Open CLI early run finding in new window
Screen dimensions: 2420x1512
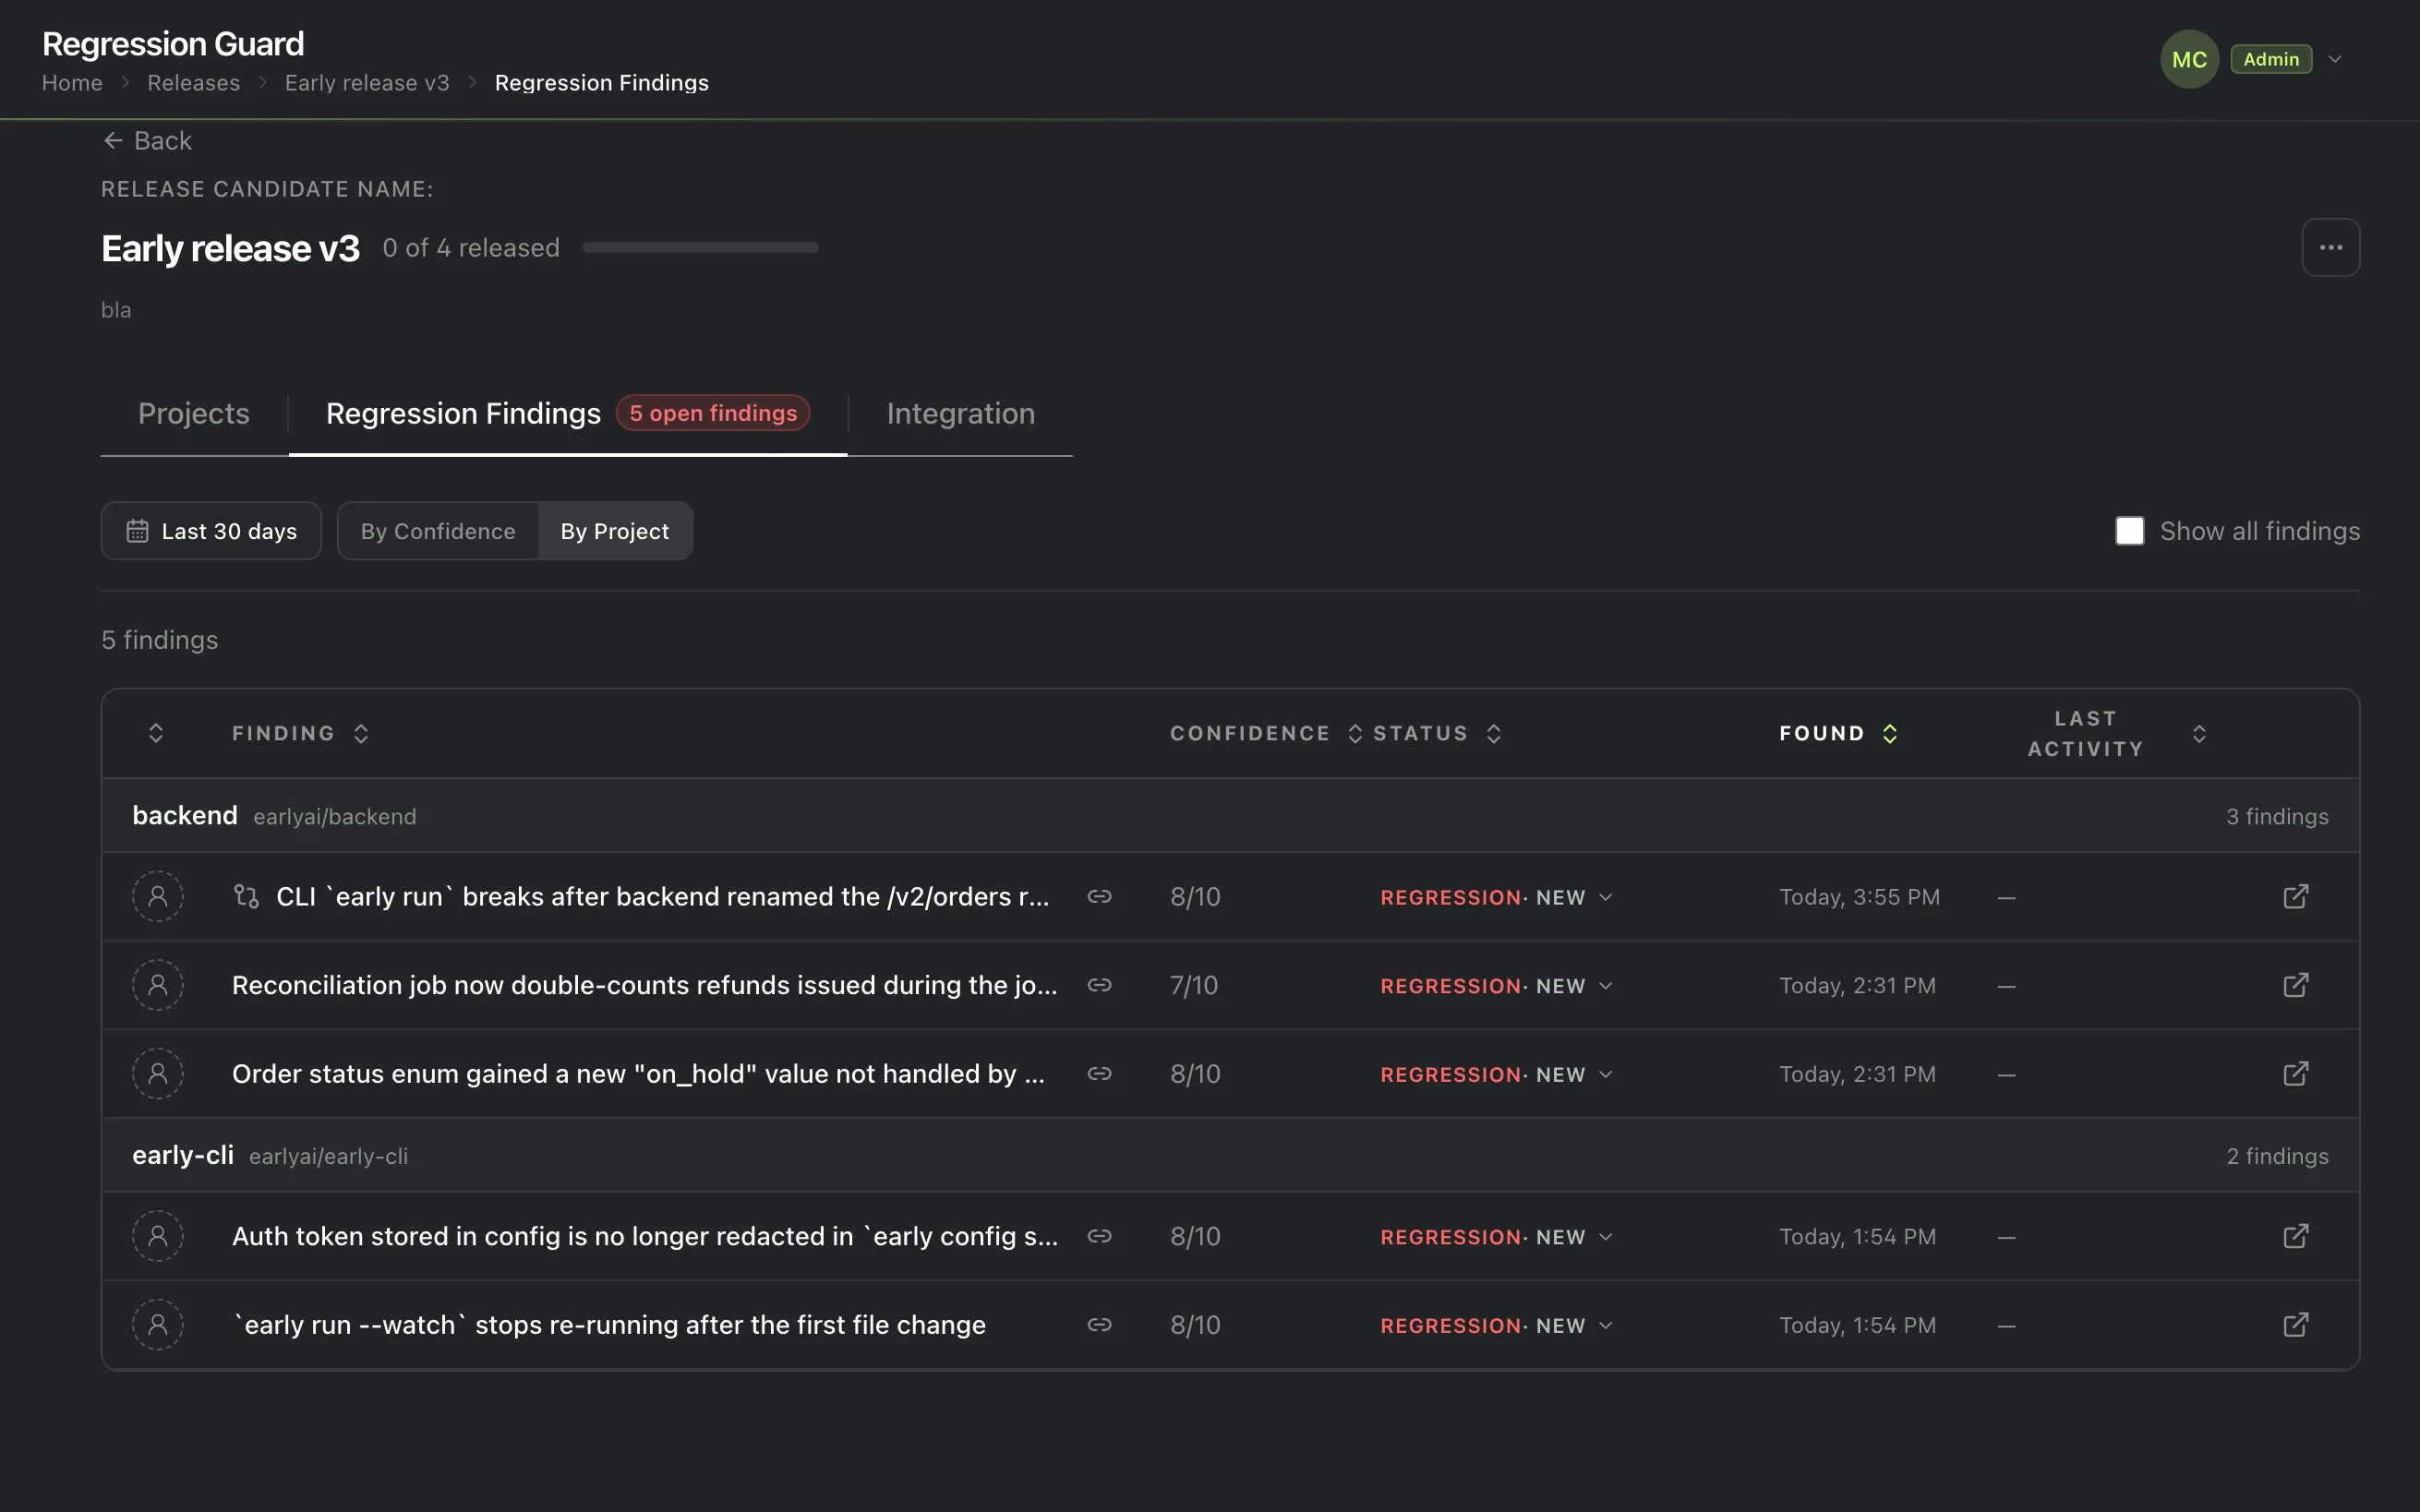tap(2295, 896)
